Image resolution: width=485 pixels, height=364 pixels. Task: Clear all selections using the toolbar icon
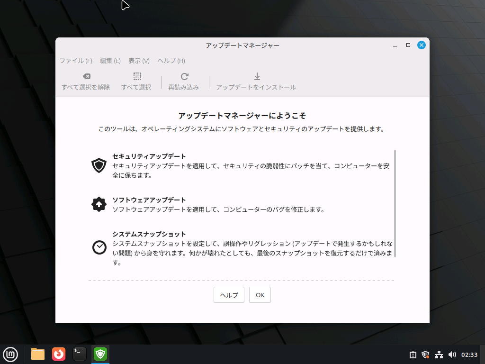(86, 81)
